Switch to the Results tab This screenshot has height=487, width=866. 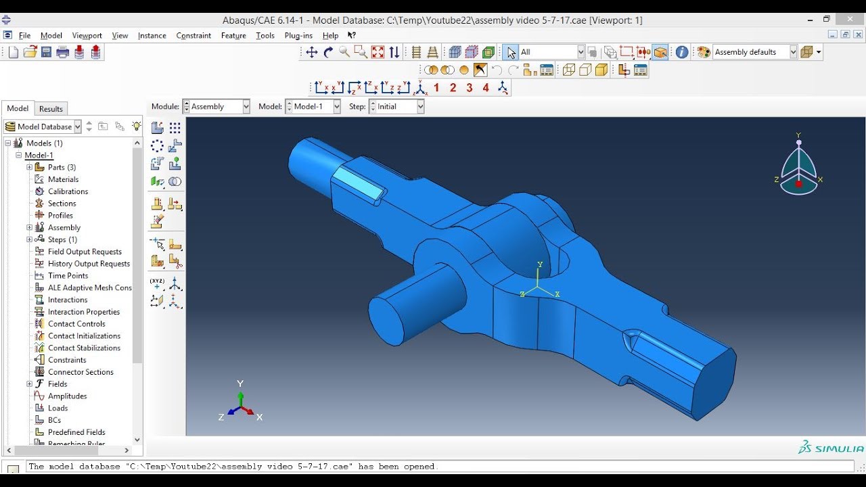pyautogui.click(x=51, y=109)
